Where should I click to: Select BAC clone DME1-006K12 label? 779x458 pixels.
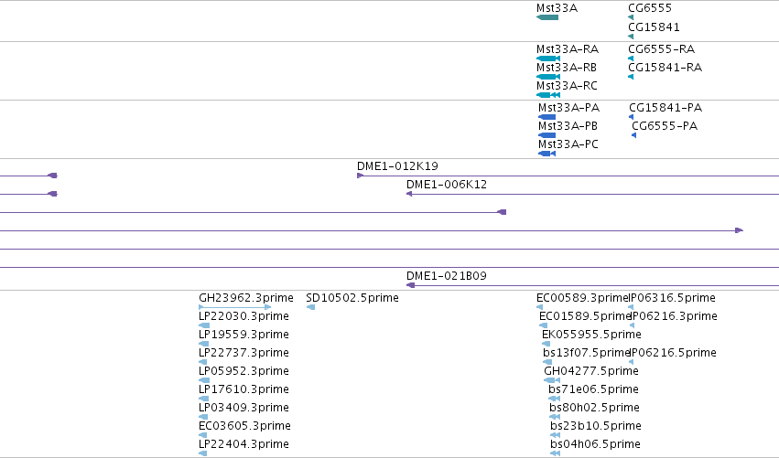click(x=447, y=185)
